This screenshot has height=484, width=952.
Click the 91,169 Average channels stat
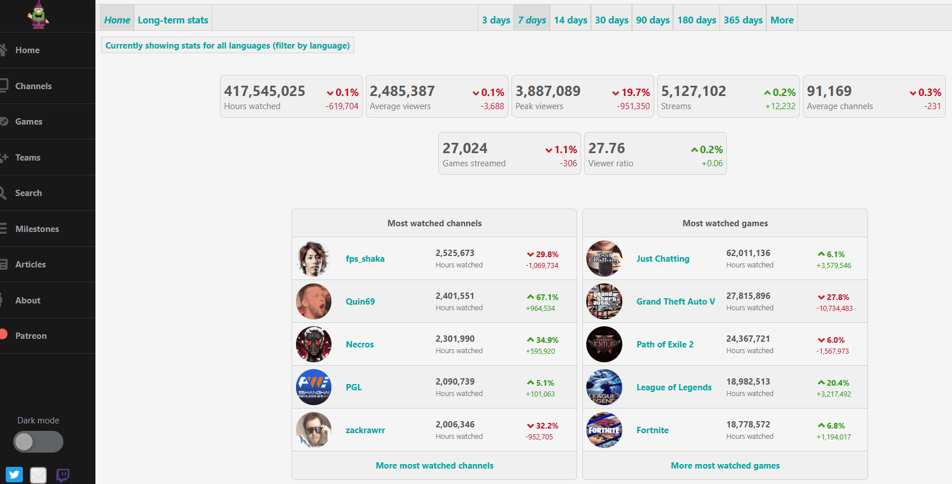(x=874, y=97)
